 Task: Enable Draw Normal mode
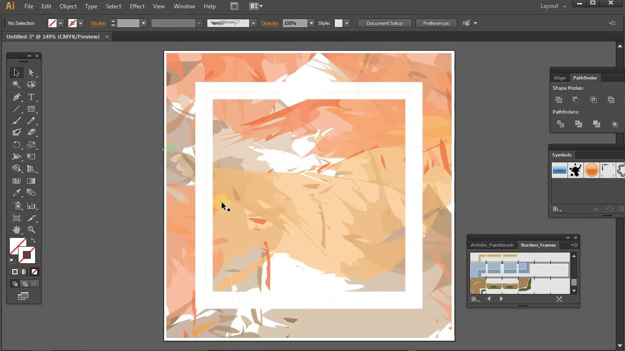pos(15,284)
